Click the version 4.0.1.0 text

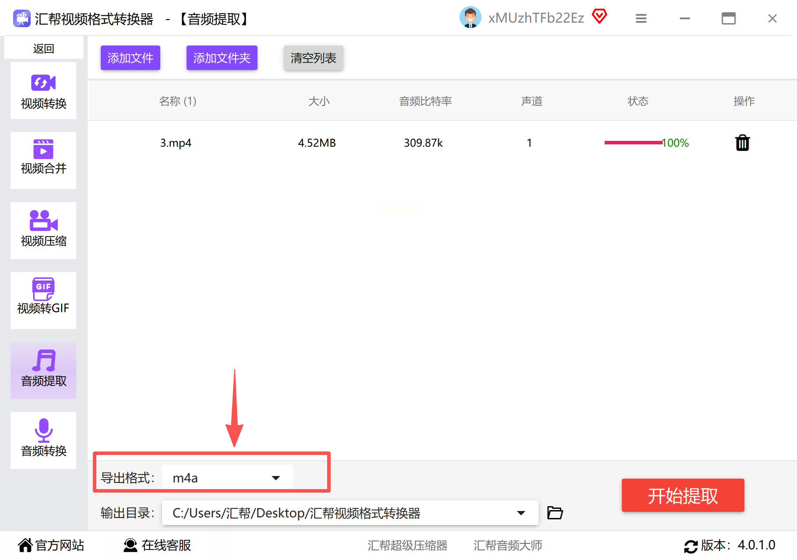click(x=756, y=545)
